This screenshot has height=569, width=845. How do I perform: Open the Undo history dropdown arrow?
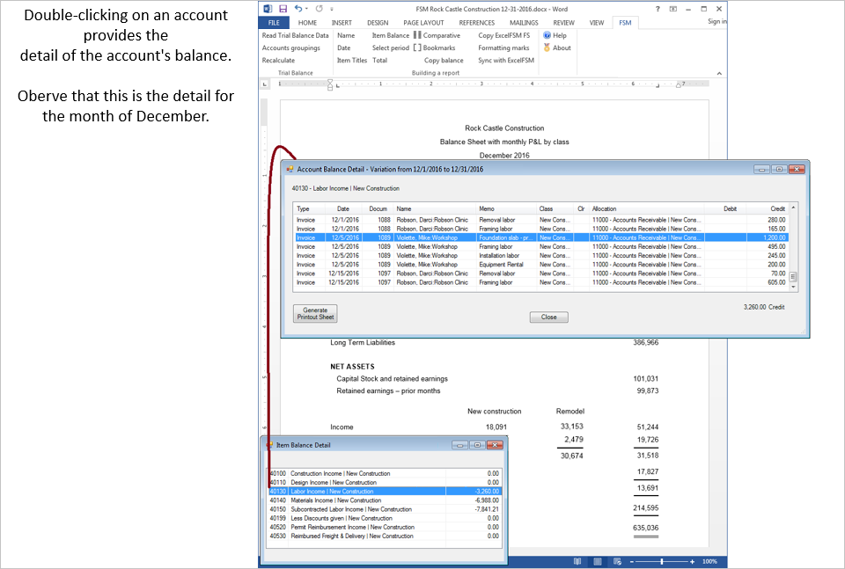tap(306, 9)
